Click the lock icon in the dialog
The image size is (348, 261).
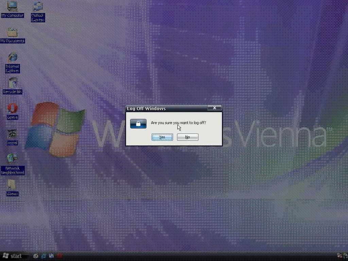138,124
